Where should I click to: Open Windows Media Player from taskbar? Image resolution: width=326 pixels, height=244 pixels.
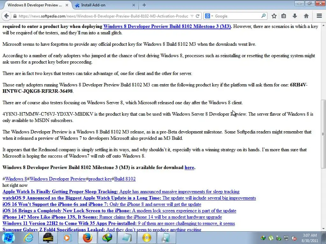click(67, 238)
